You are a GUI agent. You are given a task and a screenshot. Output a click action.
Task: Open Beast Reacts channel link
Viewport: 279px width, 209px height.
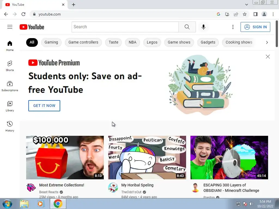(x=49, y=192)
